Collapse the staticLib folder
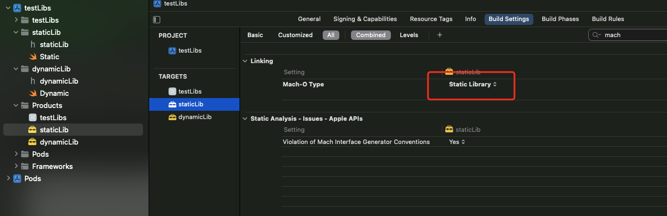The width and height of the screenshot is (667, 216). pyautogui.click(x=16, y=32)
